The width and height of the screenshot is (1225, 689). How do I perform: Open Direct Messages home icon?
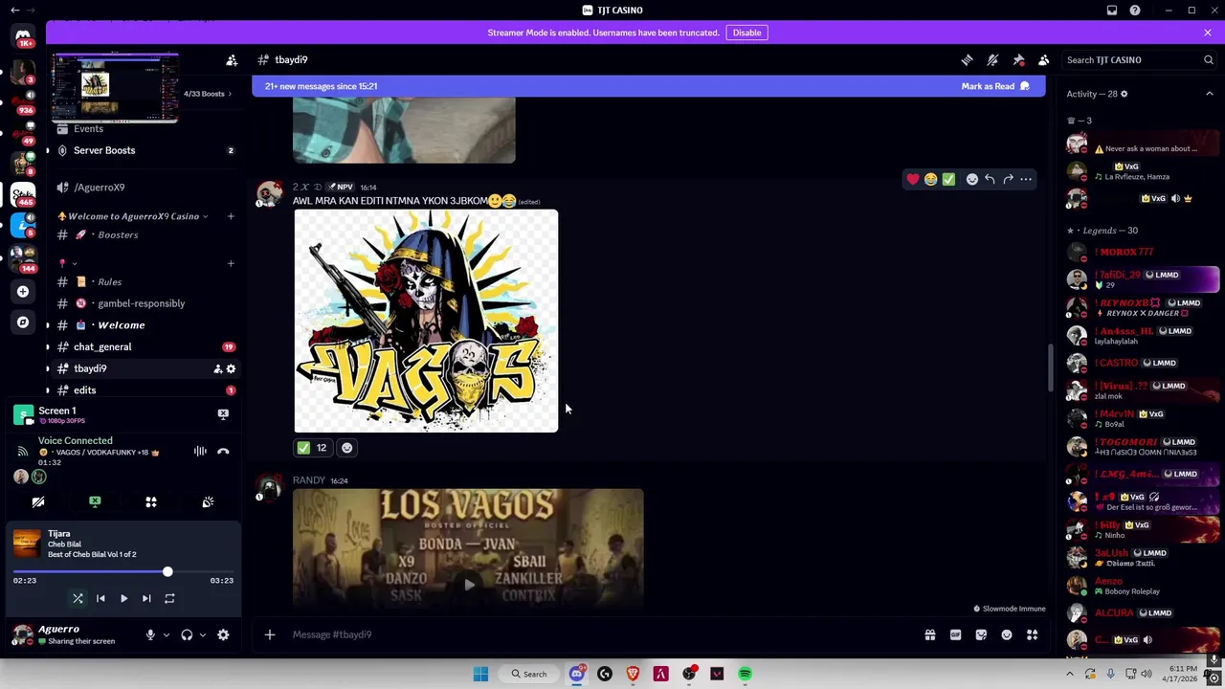coord(23,36)
